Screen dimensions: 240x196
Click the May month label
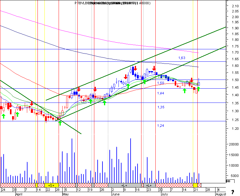click(66, 194)
